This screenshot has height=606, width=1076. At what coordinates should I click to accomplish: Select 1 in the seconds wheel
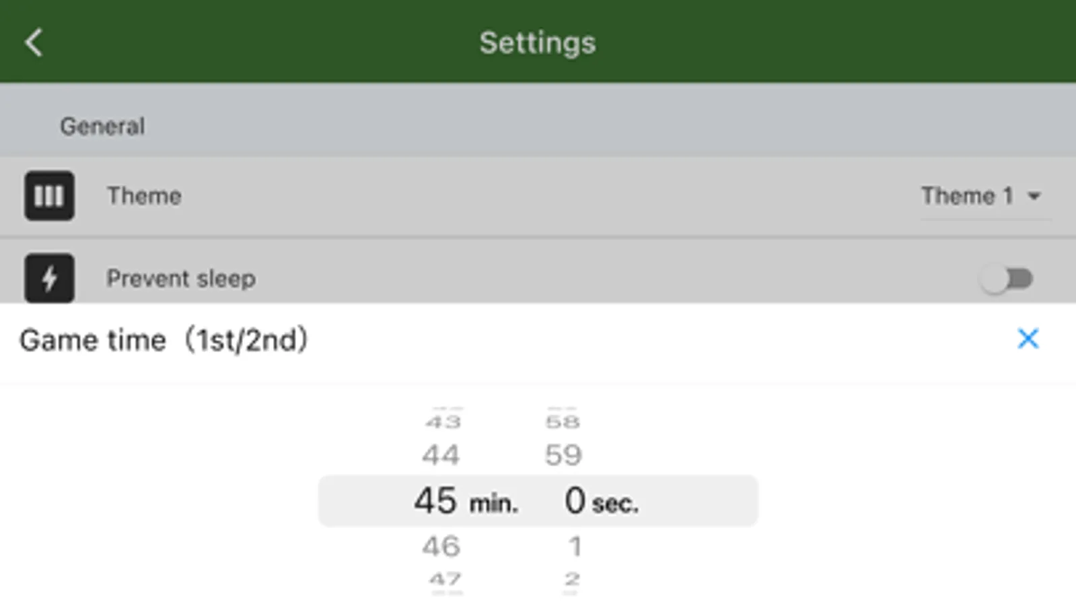[x=574, y=546]
